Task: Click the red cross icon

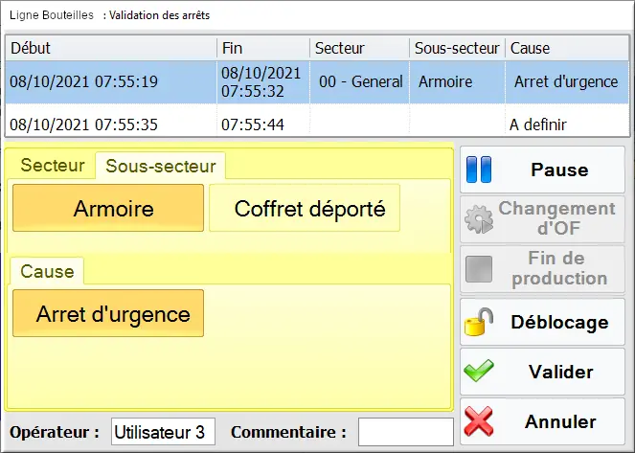Action: pos(479,421)
